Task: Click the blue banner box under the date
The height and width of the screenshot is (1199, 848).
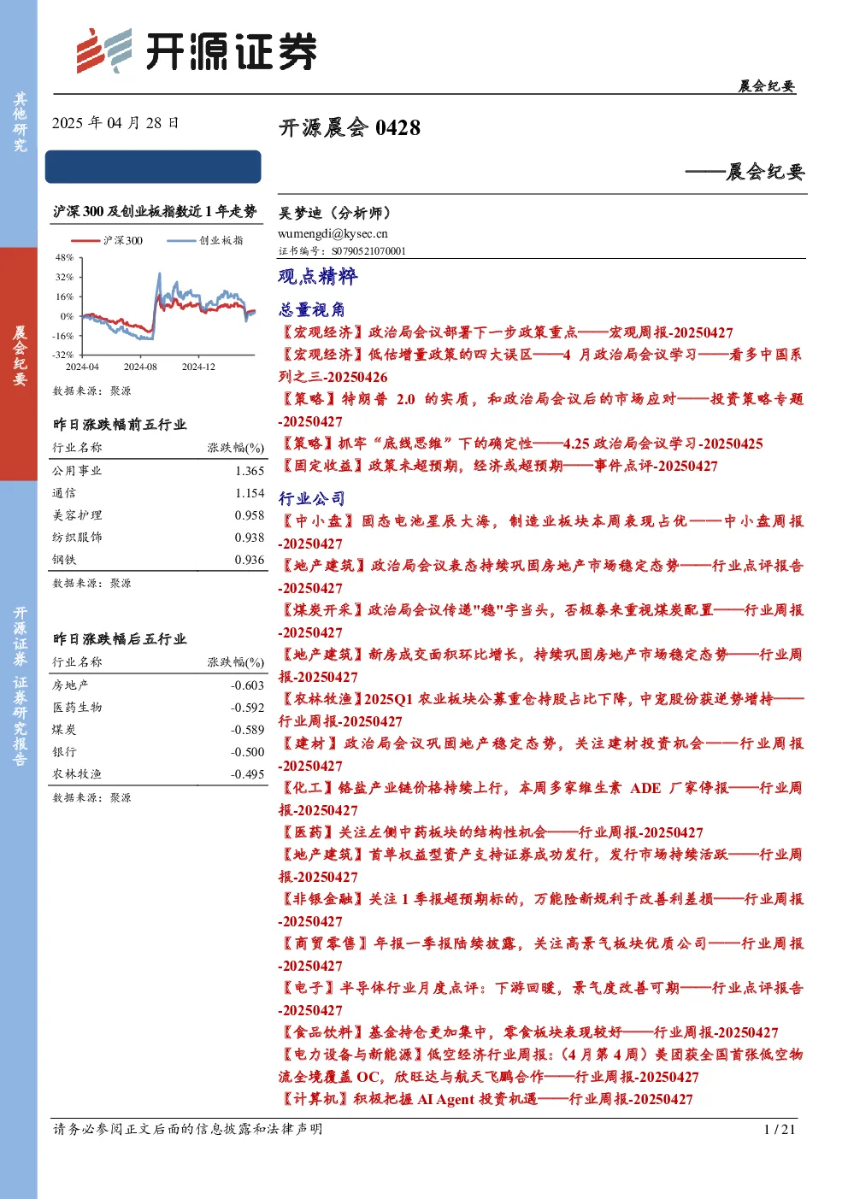Action: (x=154, y=167)
